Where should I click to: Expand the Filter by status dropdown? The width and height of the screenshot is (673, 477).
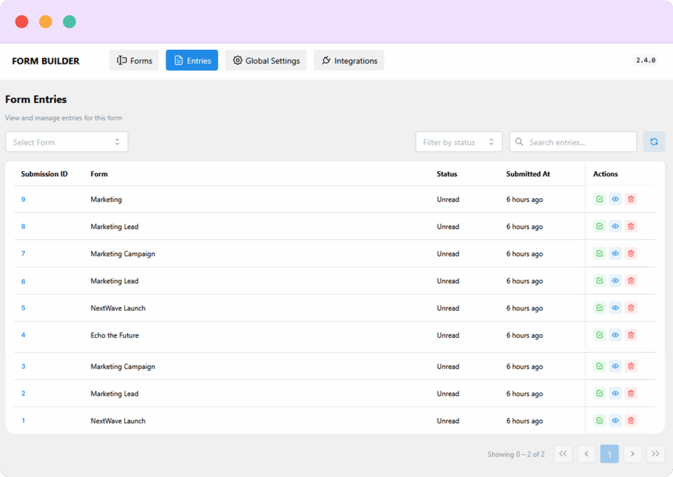[x=458, y=141]
